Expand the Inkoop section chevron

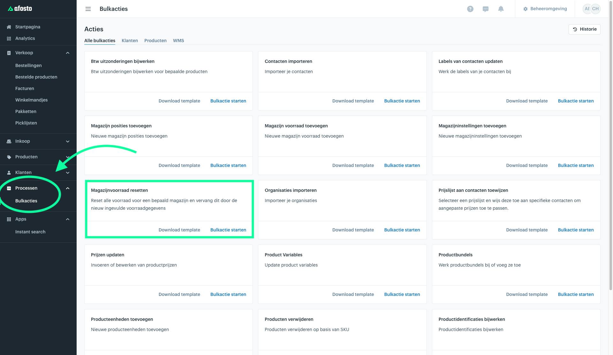[68, 141]
